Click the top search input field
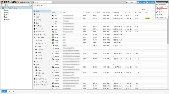Viewport: 169px width, 94px height. coord(43,2)
